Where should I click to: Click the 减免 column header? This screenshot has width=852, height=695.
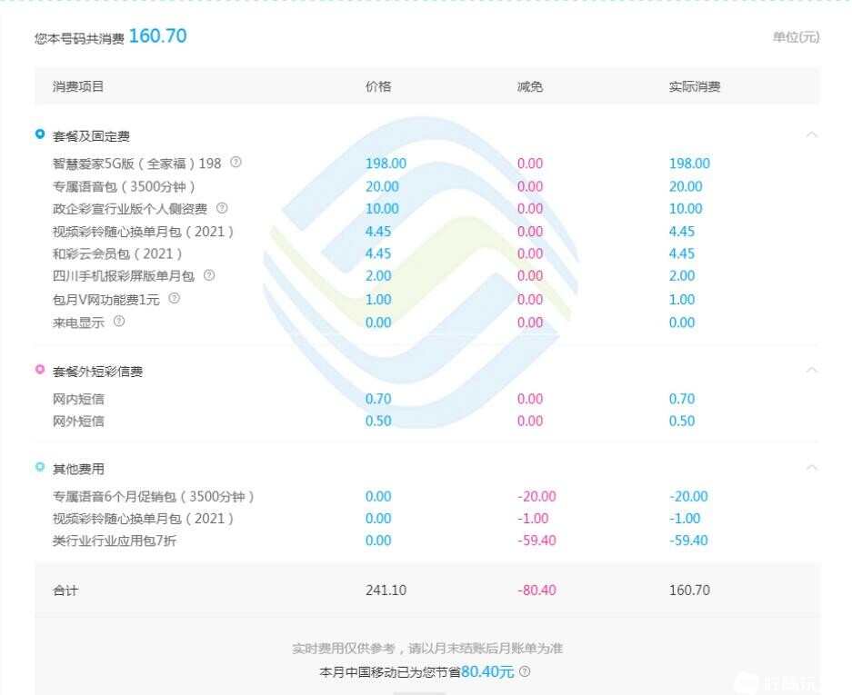[x=530, y=86]
